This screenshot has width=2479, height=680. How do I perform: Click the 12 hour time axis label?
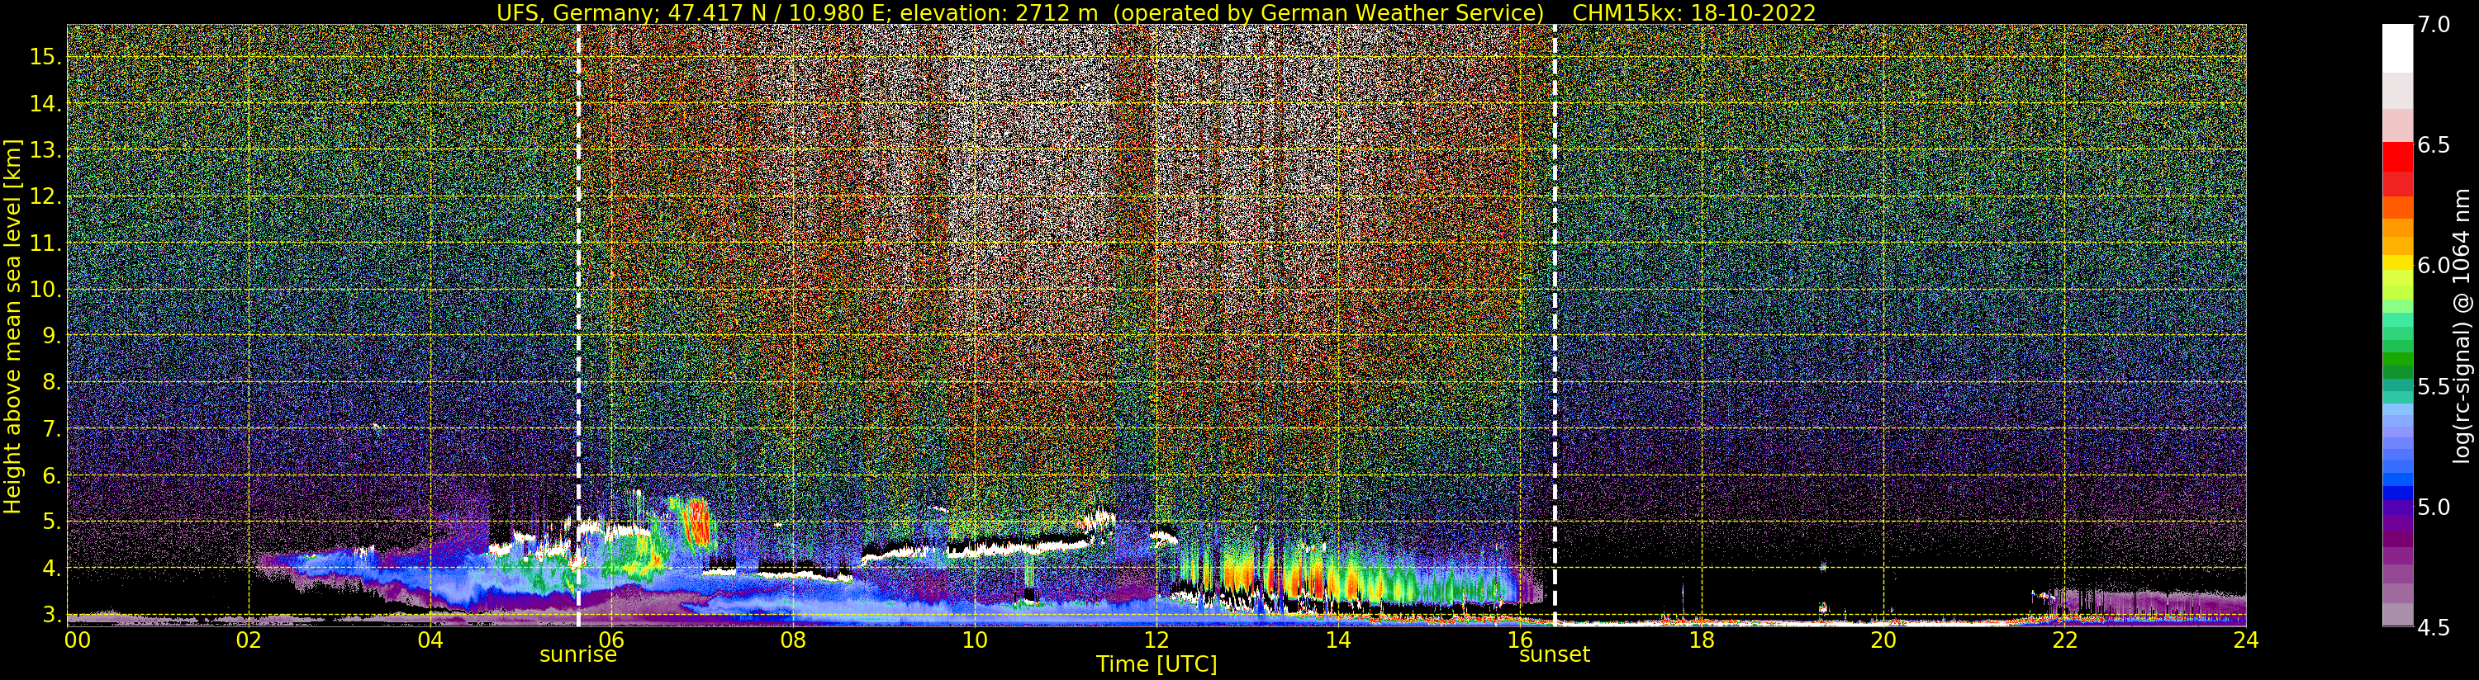point(1156,640)
